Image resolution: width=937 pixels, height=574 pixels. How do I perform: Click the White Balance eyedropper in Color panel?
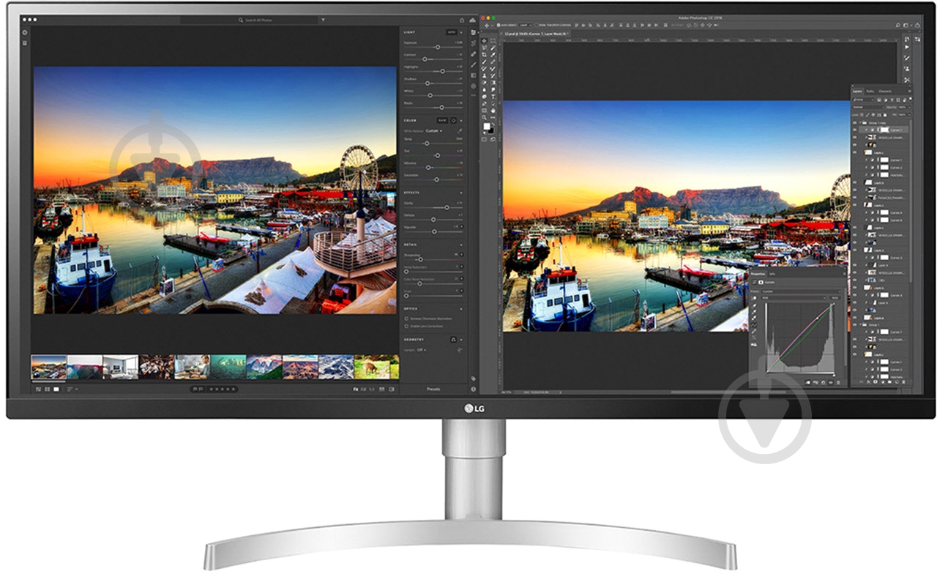[461, 130]
